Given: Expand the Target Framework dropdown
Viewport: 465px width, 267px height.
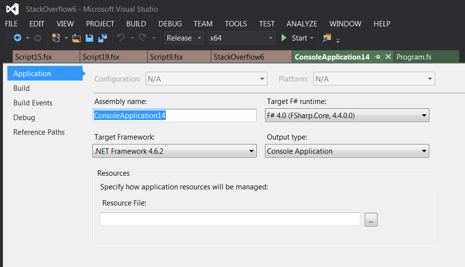Looking at the screenshot, I should [175, 151].
